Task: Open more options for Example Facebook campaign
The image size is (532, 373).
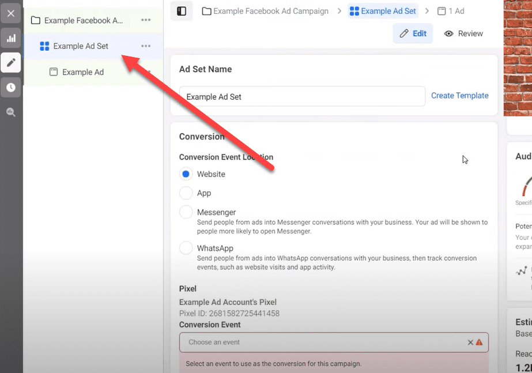Action: click(x=146, y=20)
